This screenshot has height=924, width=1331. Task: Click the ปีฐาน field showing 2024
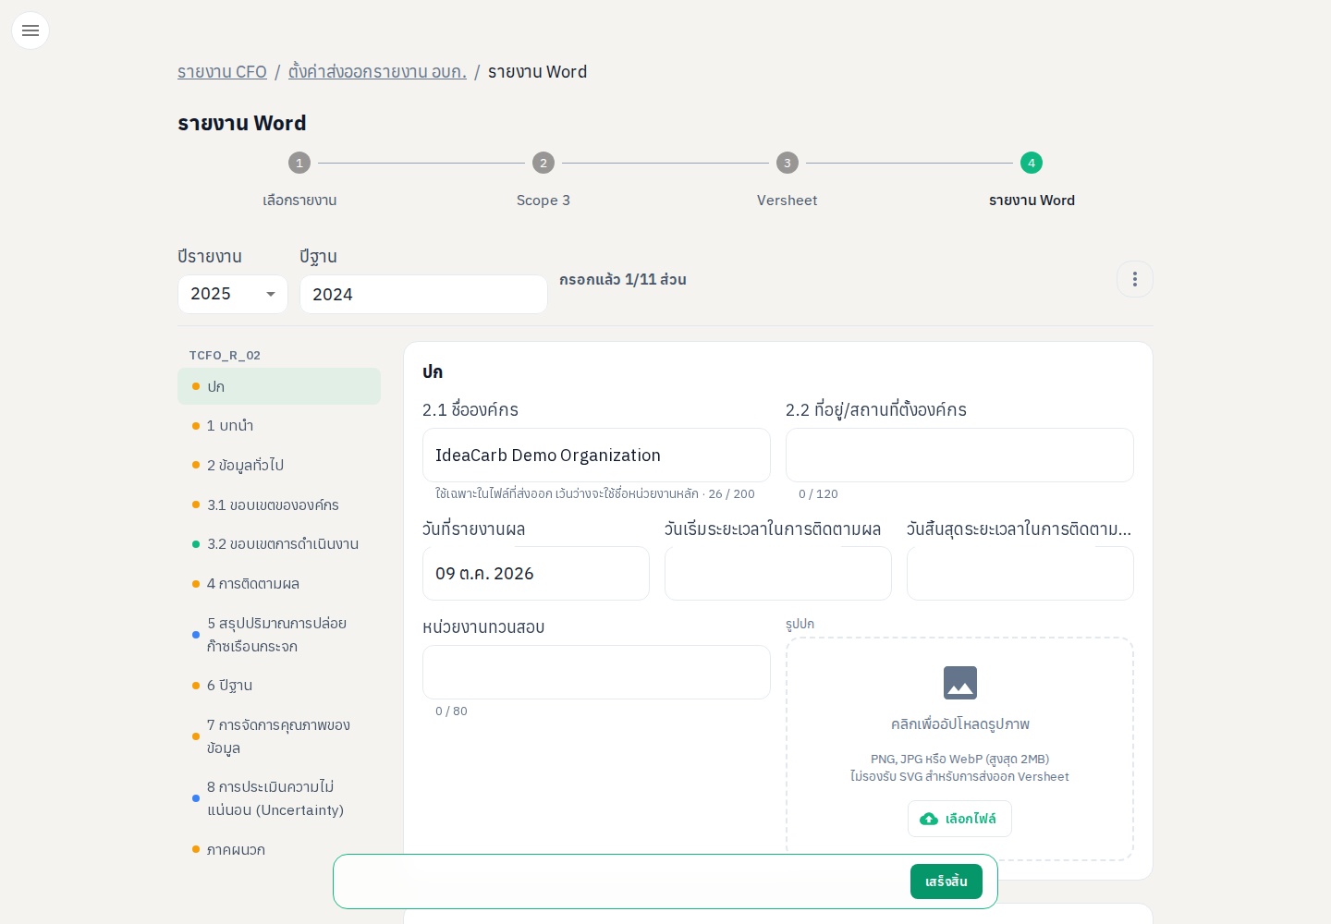pyautogui.click(x=423, y=294)
